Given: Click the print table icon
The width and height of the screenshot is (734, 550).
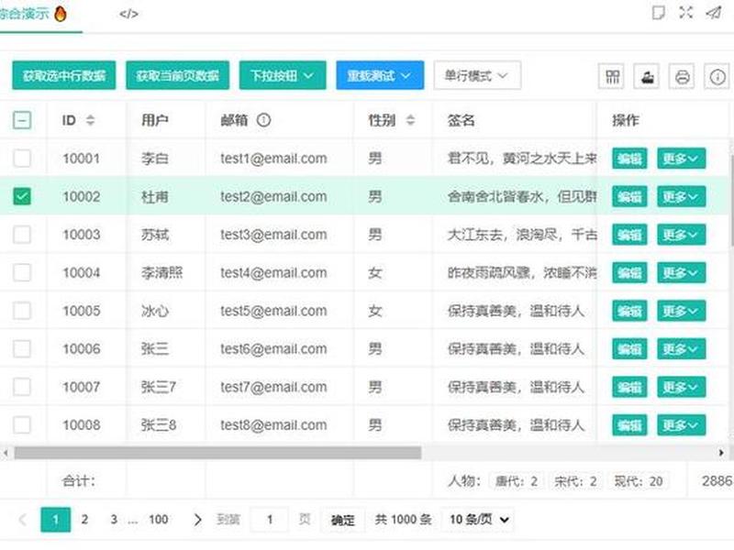Looking at the screenshot, I should [x=682, y=76].
